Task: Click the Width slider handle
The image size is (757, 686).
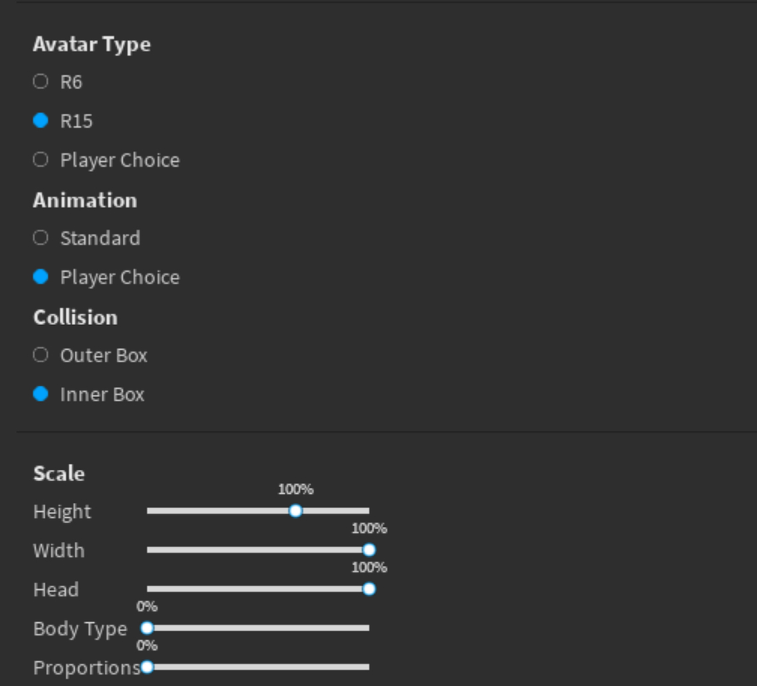Action: tap(369, 550)
